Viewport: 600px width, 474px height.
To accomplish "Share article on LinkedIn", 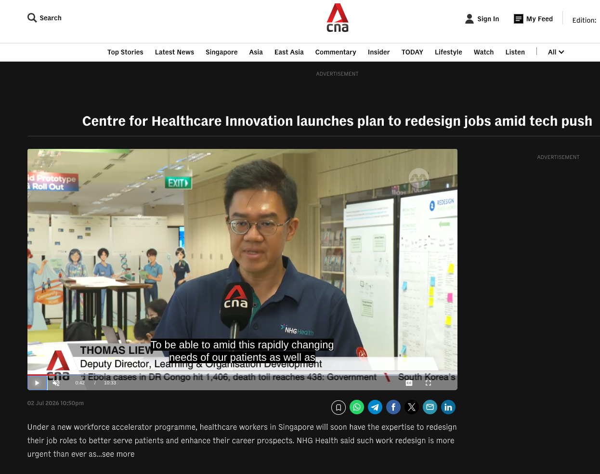I will coord(448,408).
